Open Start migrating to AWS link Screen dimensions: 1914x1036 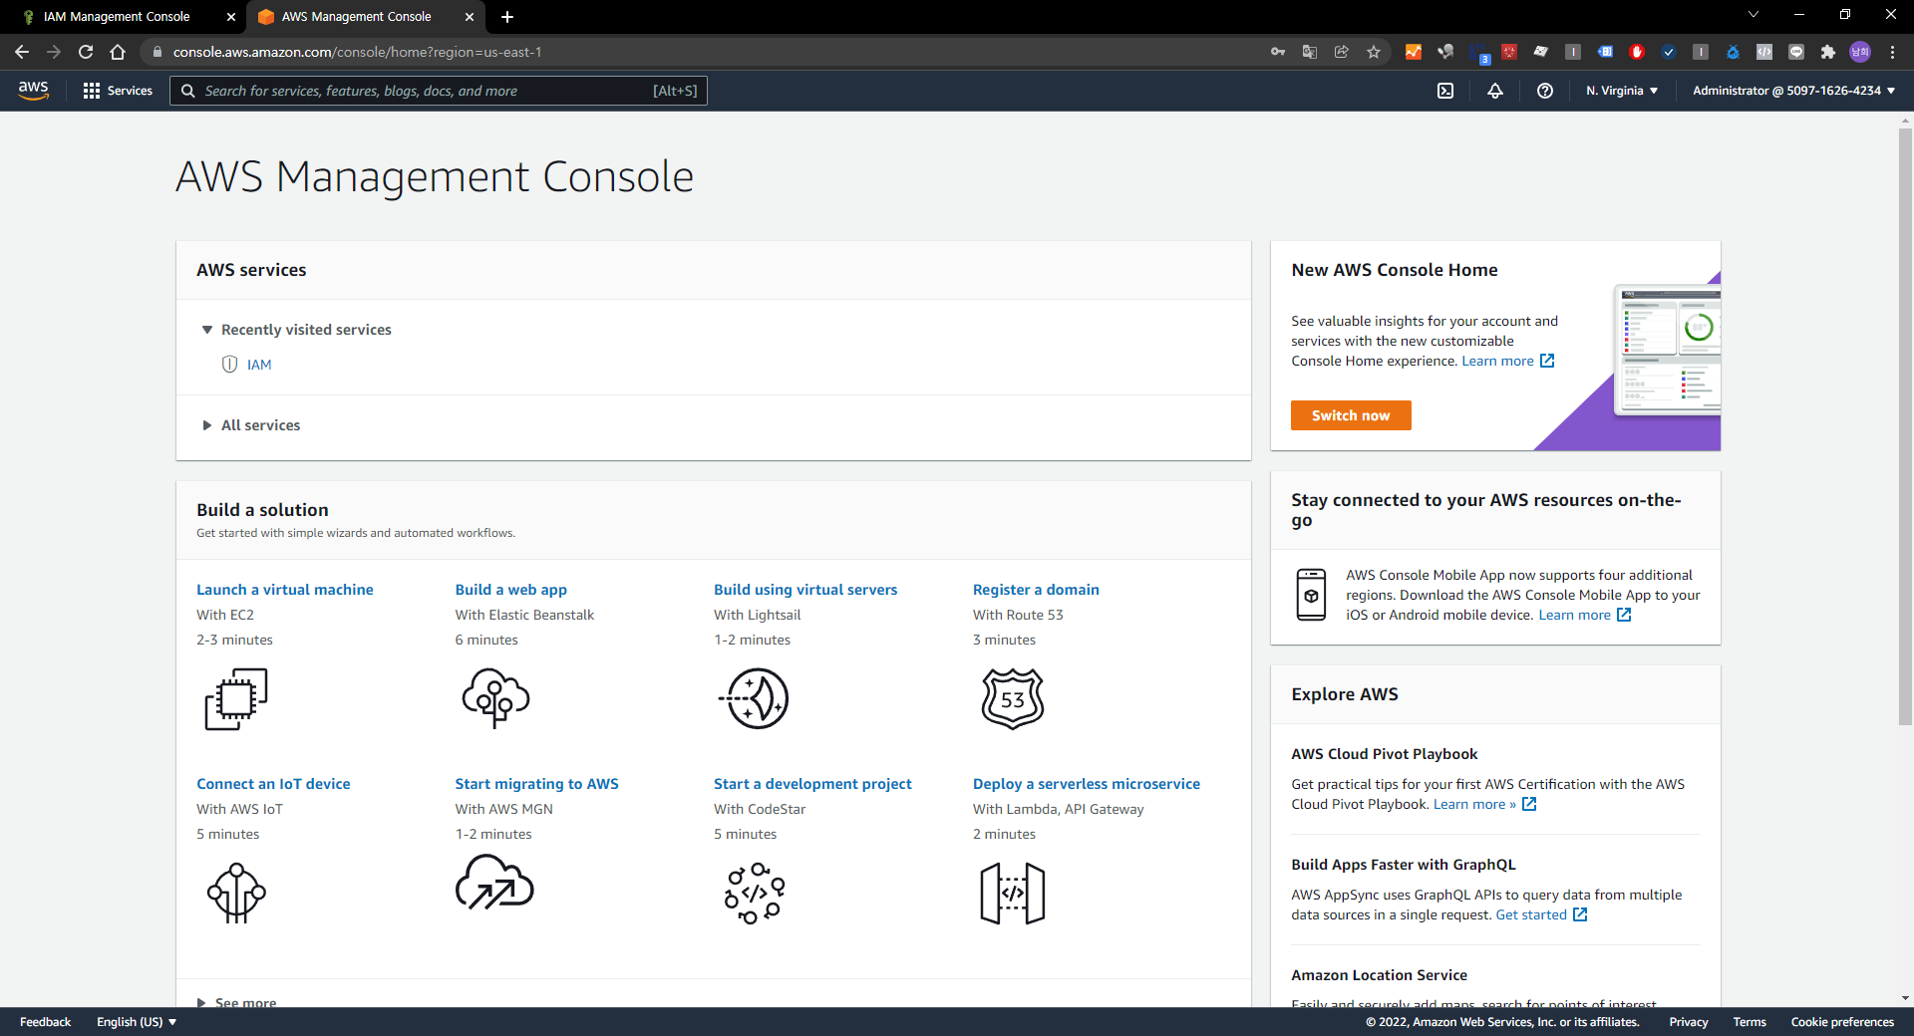pyautogui.click(x=537, y=784)
